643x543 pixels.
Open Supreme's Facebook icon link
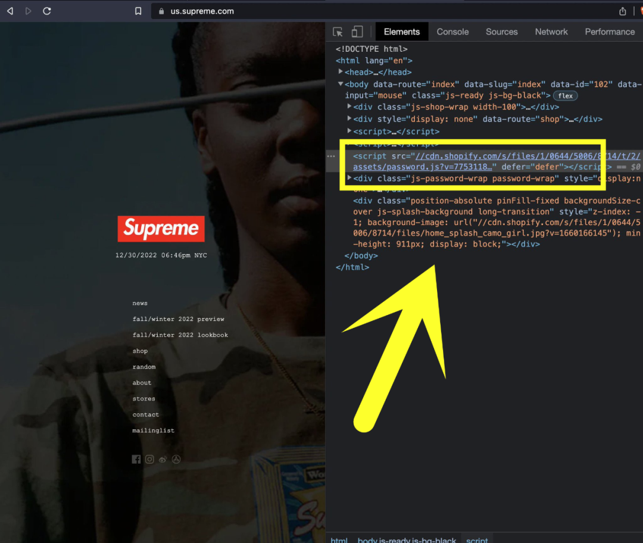click(x=136, y=459)
